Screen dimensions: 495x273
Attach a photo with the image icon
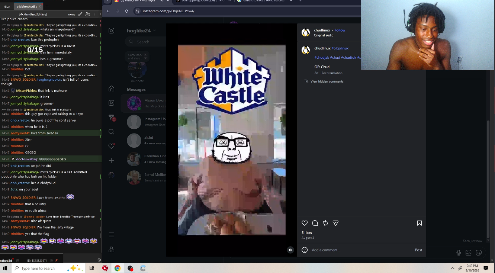tap(469, 253)
